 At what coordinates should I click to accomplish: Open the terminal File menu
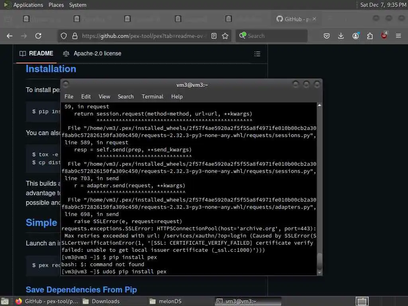tap(69, 96)
